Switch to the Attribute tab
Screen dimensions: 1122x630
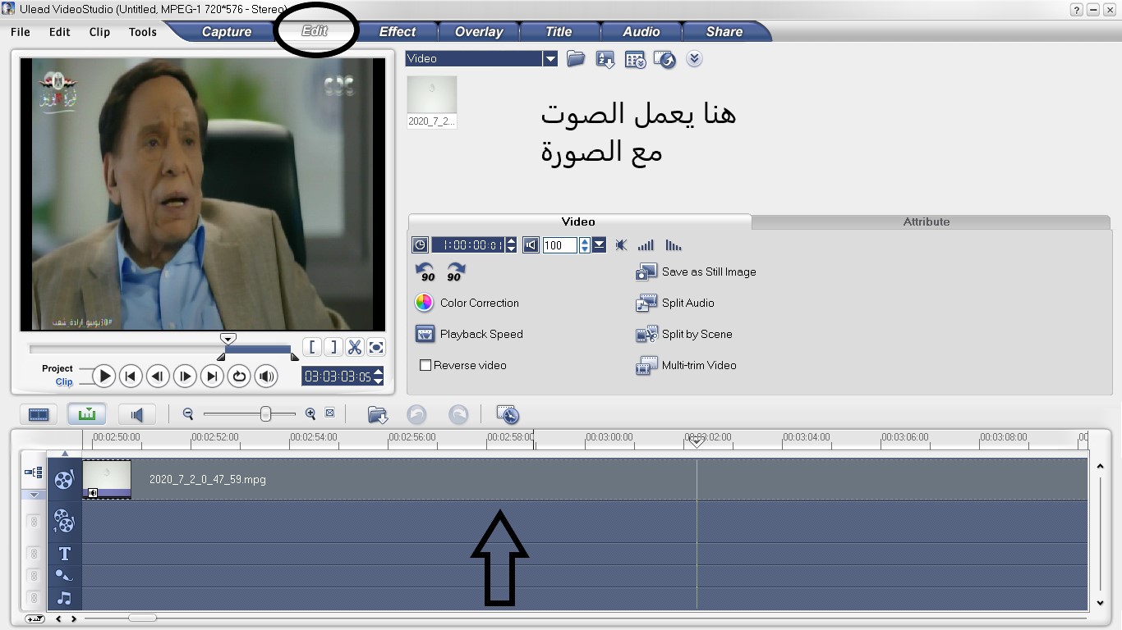coord(927,221)
